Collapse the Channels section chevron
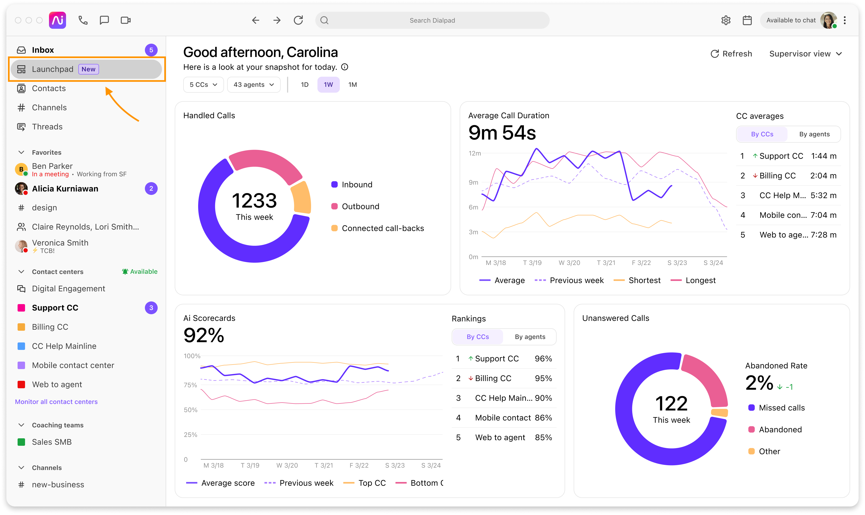865x515 pixels. (22, 467)
